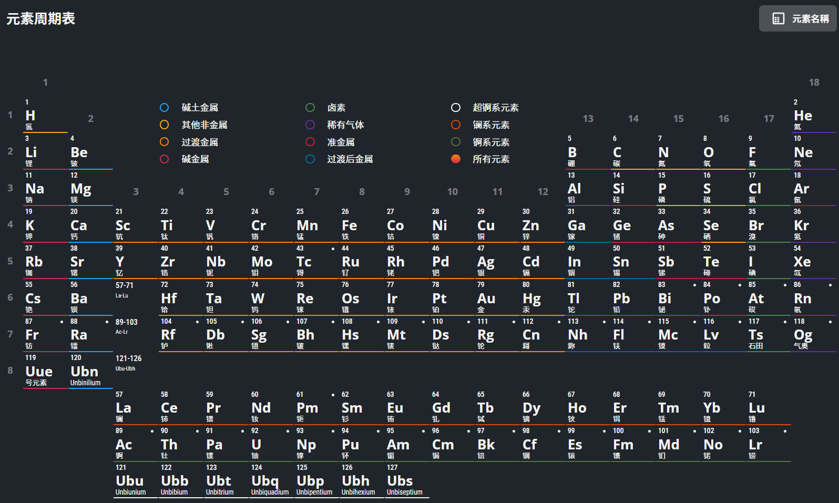Select group 1 column header
This screenshot has height=503, width=839.
click(45, 83)
